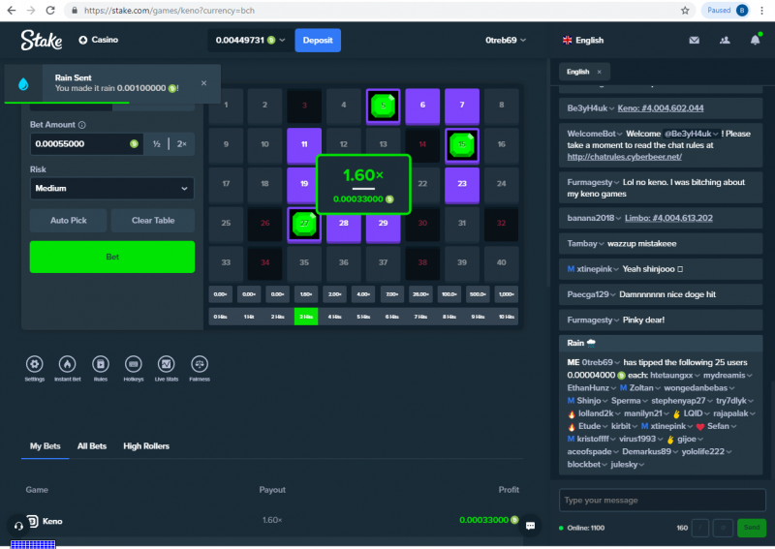Open the Settings gear icon
This screenshot has height=549, width=775.
click(35, 365)
